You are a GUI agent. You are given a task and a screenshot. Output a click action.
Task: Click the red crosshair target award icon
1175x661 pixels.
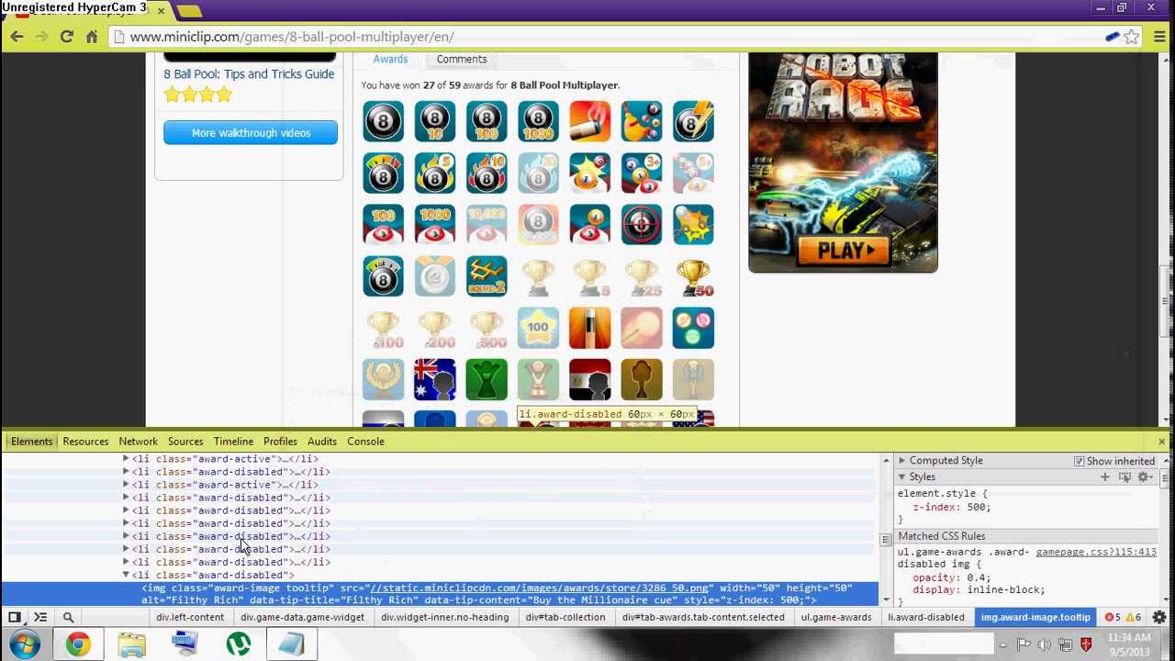click(x=642, y=224)
